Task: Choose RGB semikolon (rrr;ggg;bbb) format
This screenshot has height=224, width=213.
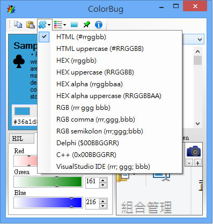Action: 111,131
